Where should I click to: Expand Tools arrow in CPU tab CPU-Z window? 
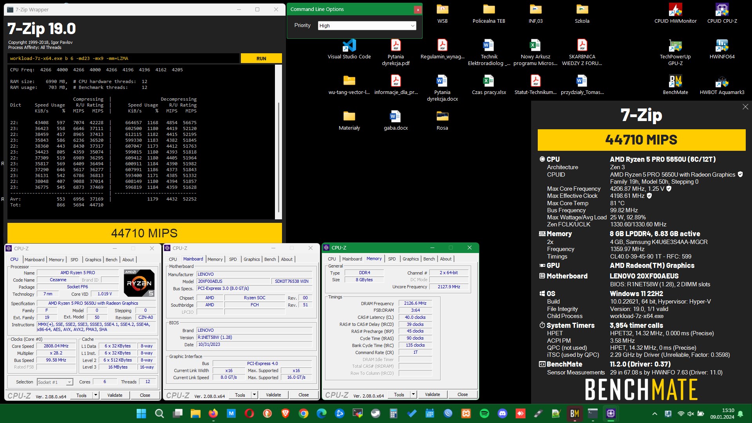click(96, 395)
